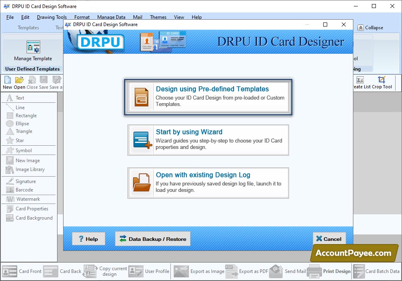Viewport: 402px width, 281px height.
Task: Select the Text drawing tool
Action: tap(15, 98)
